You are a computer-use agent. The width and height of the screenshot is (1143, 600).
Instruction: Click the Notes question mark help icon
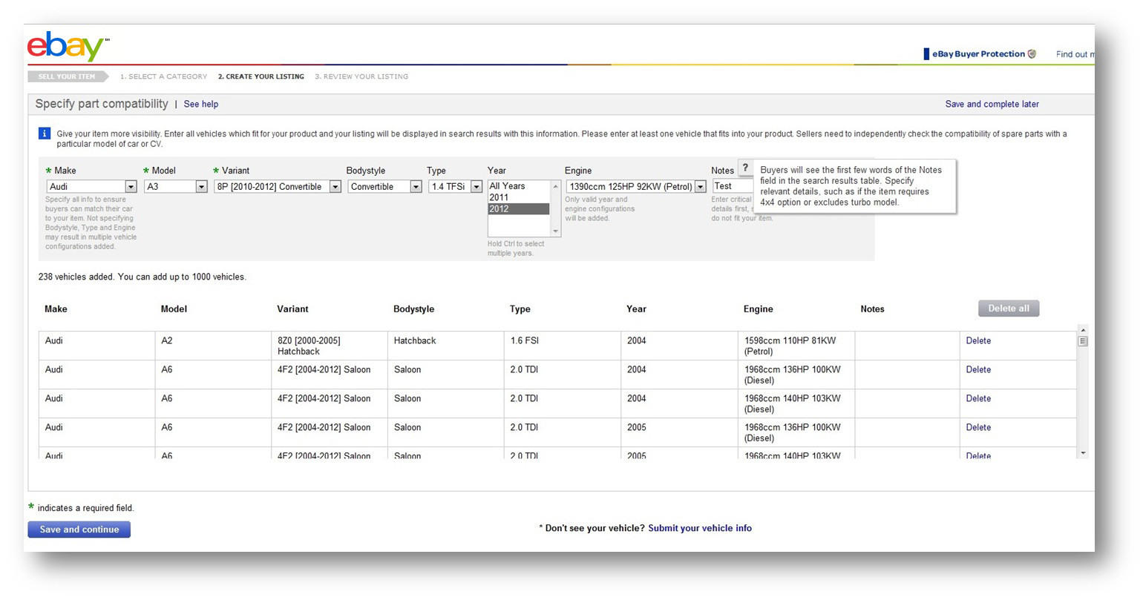(x=745, y=168)
